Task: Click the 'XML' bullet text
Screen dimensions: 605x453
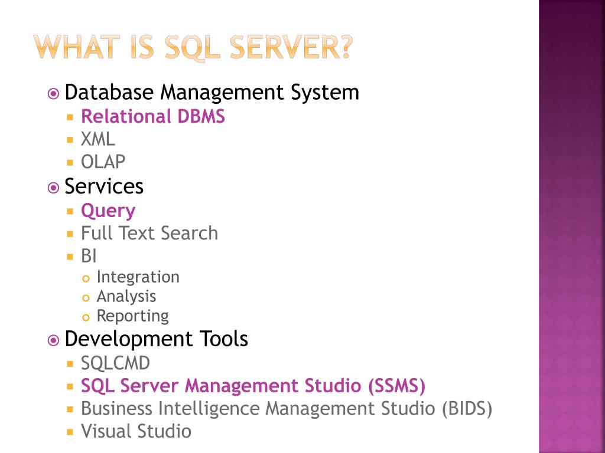Action: tap(98, 139)
